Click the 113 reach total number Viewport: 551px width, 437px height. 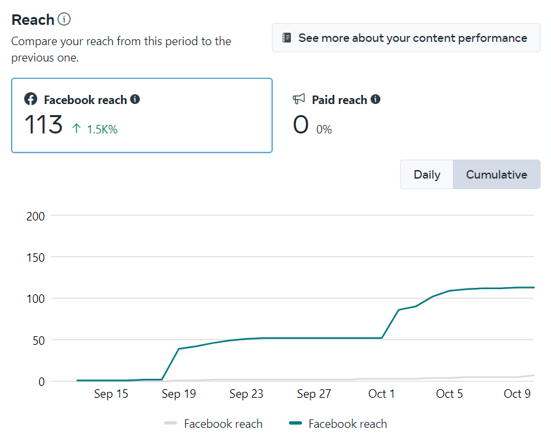43,125
